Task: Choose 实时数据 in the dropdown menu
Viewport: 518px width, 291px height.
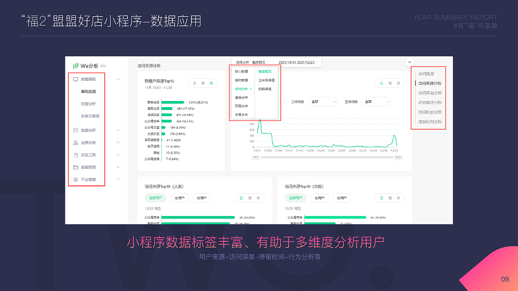Action: point(242,80)
